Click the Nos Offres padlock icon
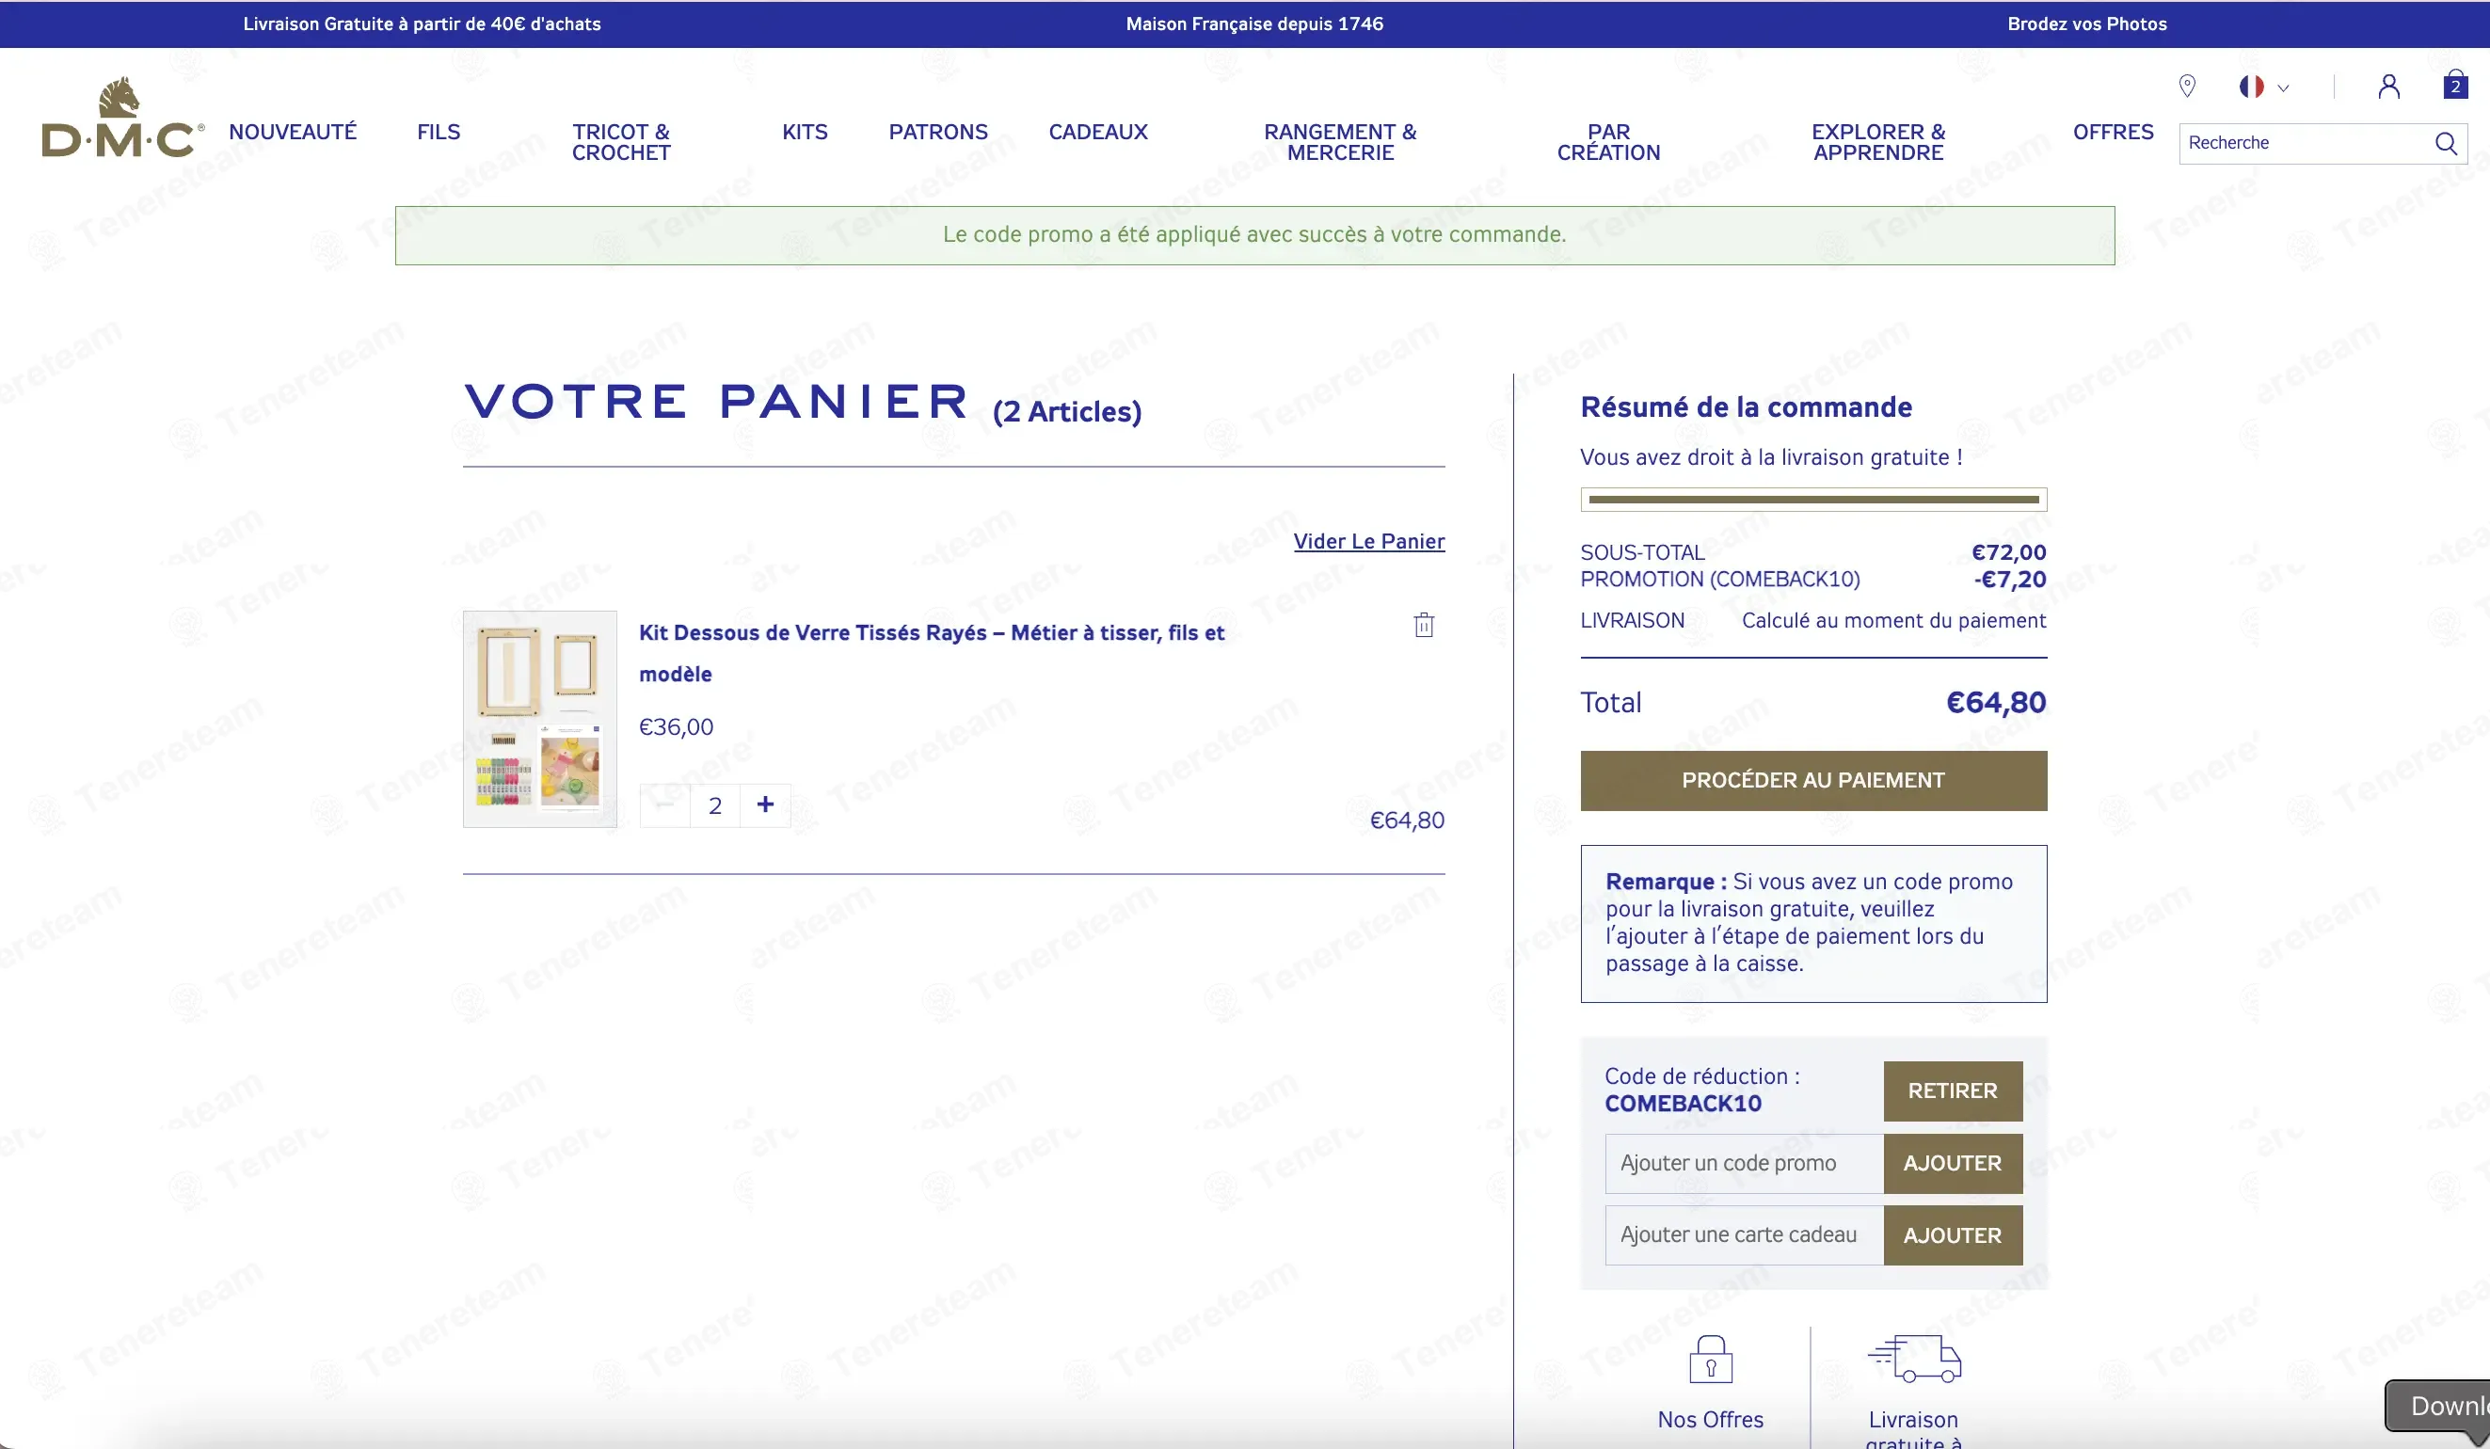This screenshot has width=2490, height=1449. coord(1711,1359)
